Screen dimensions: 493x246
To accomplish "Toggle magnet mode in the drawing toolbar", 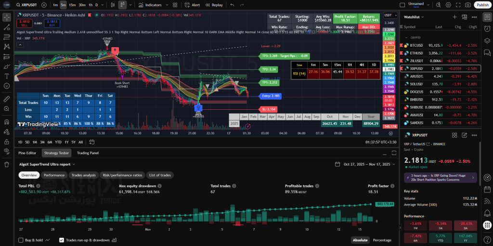I will pyautogui.click(x=7, y=122).
